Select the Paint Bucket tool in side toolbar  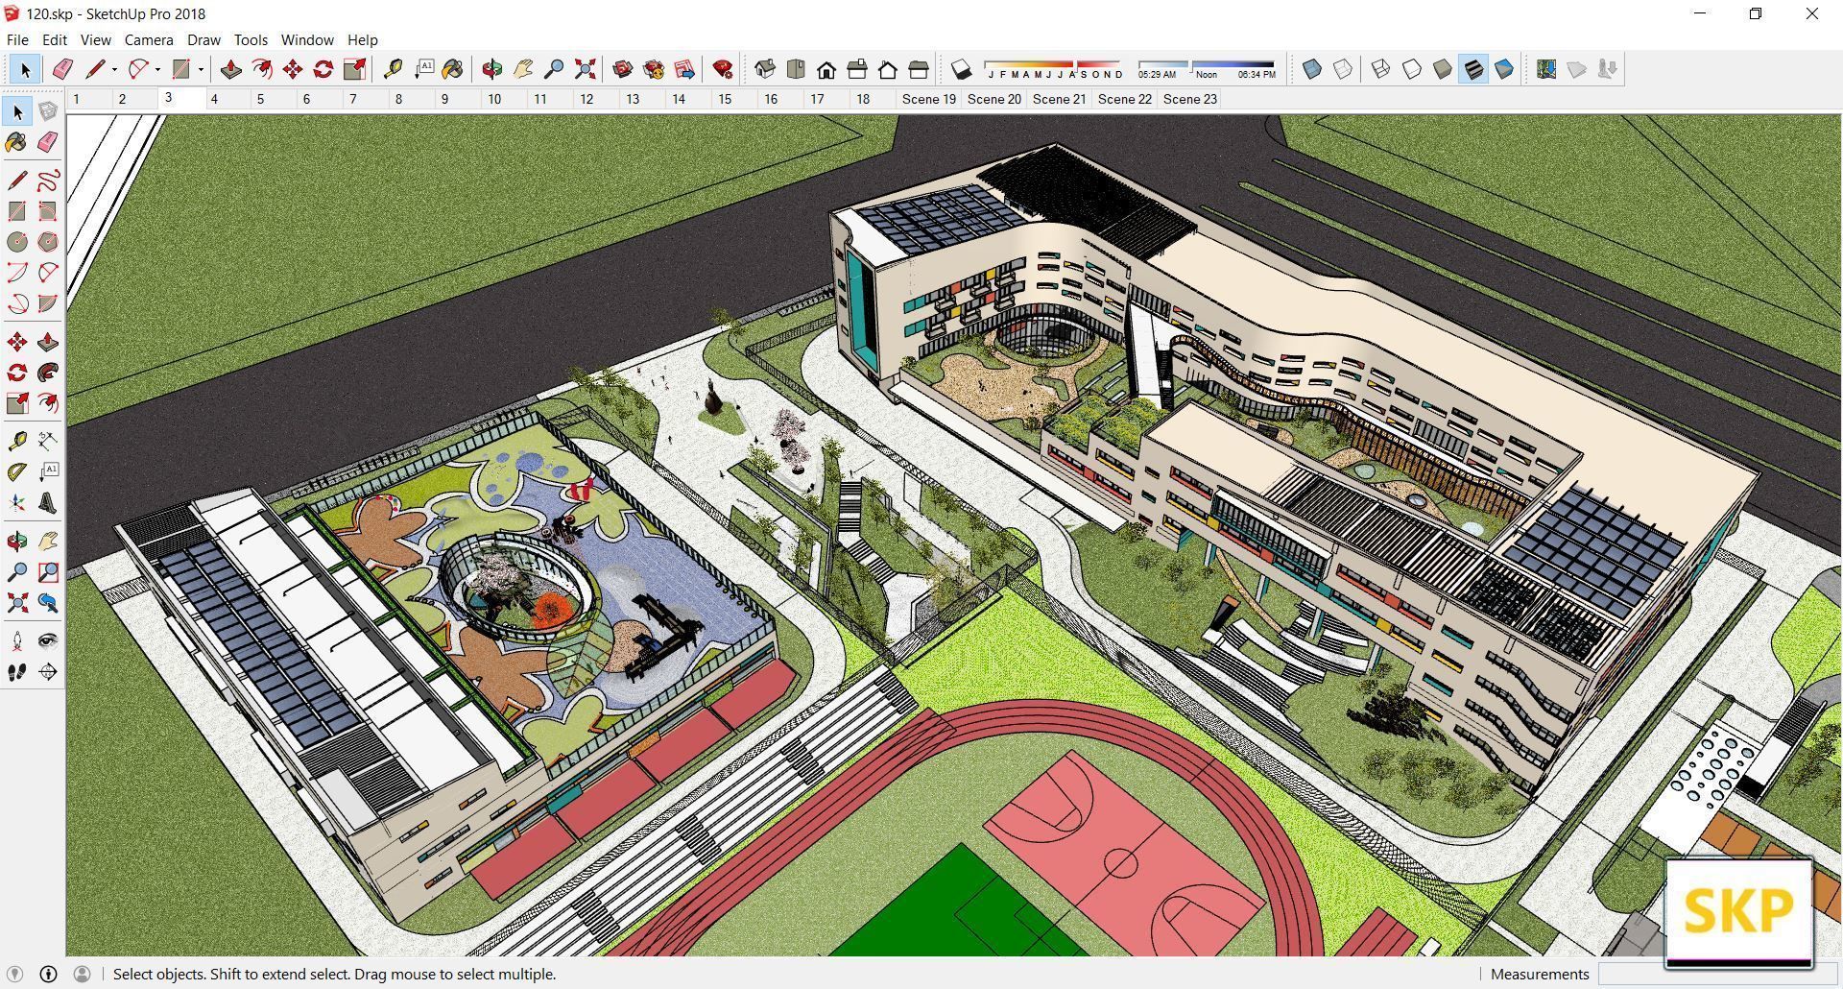(x=17, y=142)
